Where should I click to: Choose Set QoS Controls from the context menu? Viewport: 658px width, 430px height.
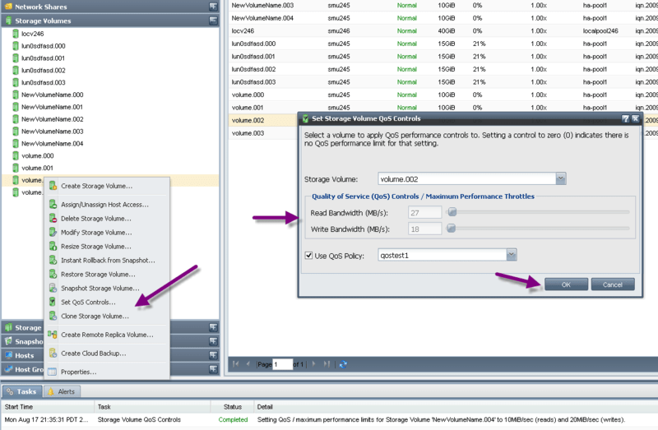88,303
